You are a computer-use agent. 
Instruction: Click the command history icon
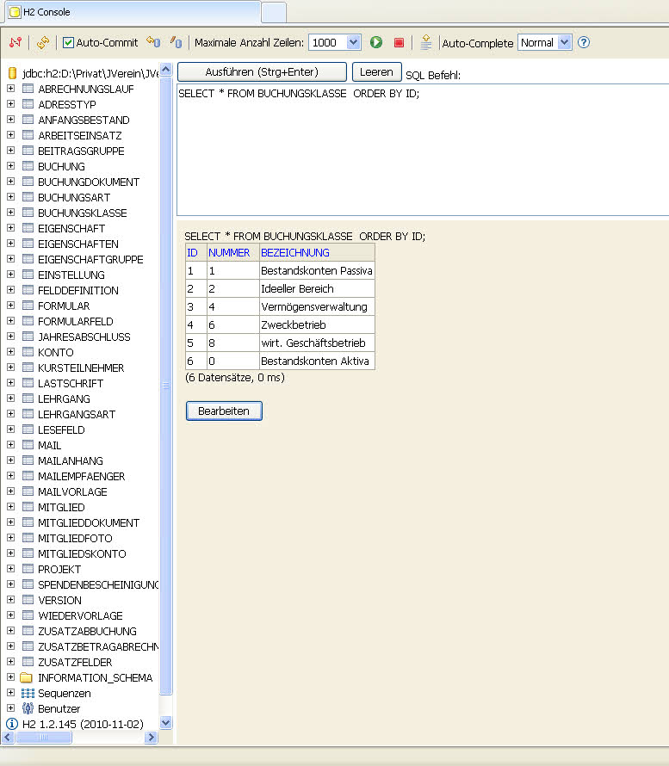pyautogui.click(x=426, y=42)
